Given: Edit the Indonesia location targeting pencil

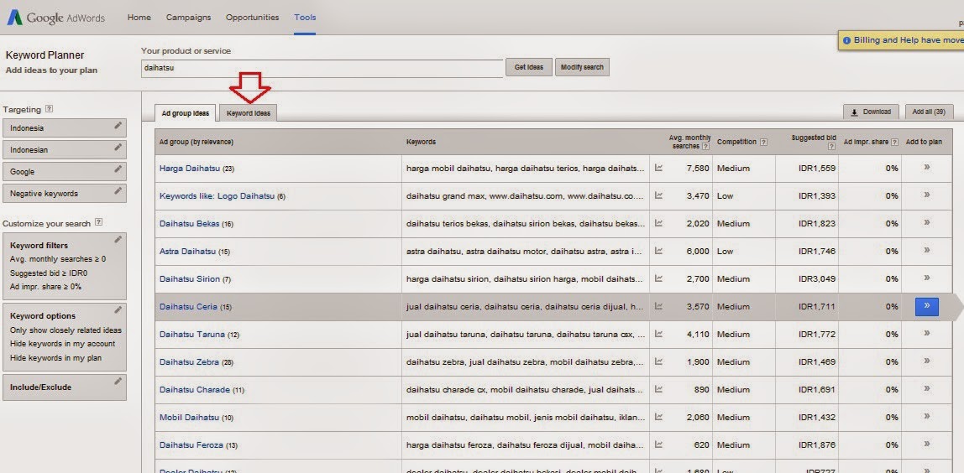Looking at the screenshot, I should [118, 125].
